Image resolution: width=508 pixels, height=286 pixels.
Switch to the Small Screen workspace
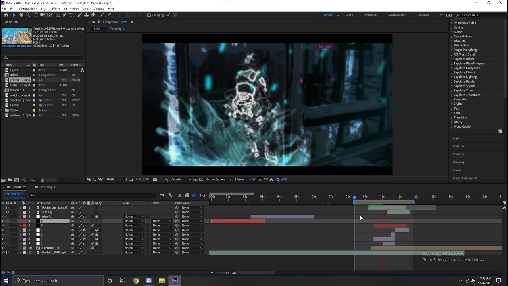(396, 15)
